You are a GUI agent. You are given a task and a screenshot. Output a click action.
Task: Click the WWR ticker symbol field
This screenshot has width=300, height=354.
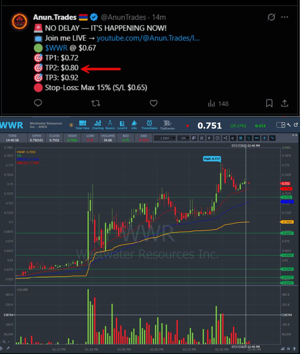tap(12, 125)
